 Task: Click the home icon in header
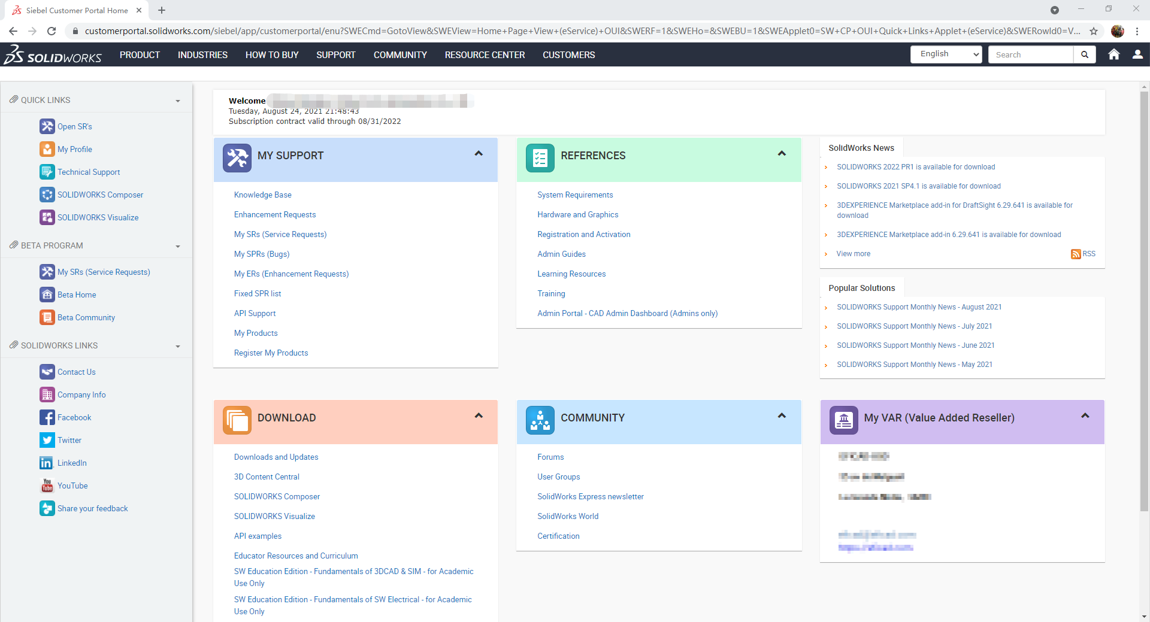point(1114,54)
